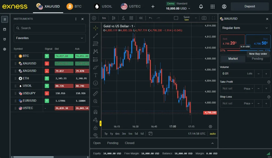This screenshot has width=272, height=158.
Task: Select the chart layout square icon
Action: [176, 18]
